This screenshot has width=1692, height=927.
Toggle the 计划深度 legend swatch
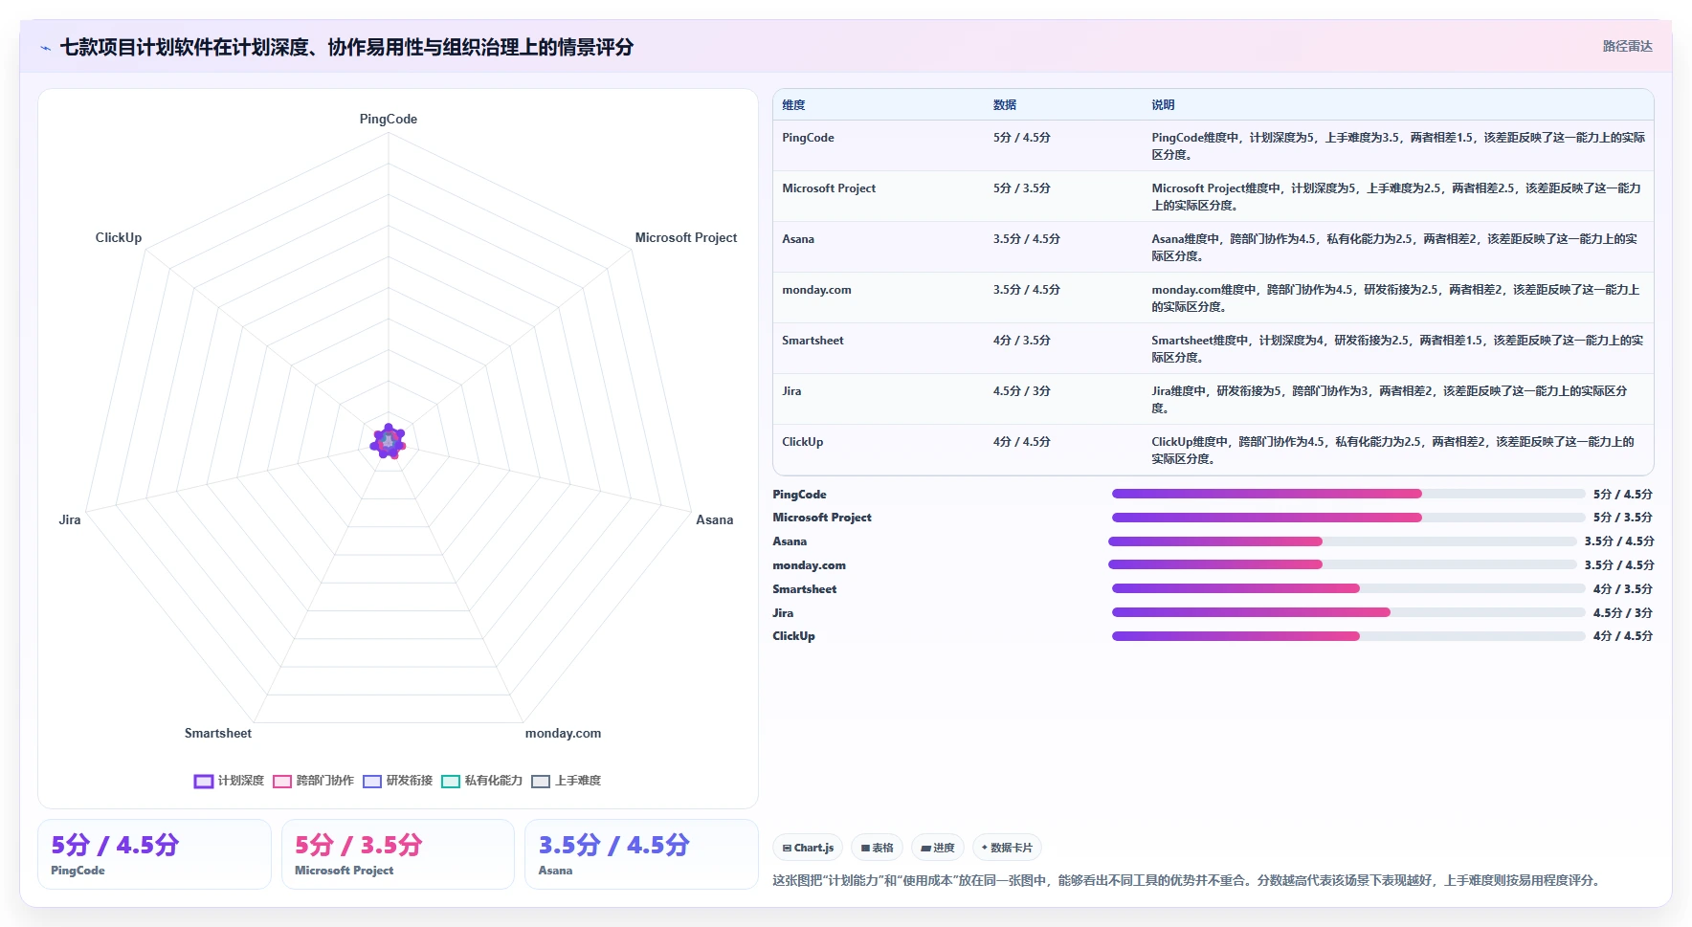203,782
